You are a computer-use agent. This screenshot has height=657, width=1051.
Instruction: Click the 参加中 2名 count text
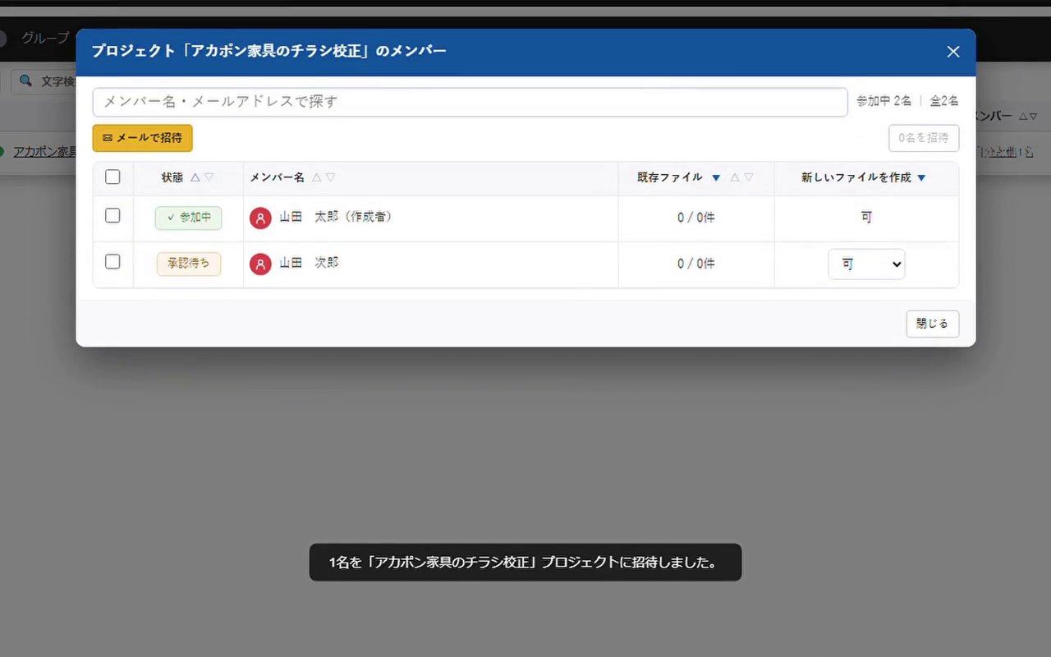click(x=883, y=101)
